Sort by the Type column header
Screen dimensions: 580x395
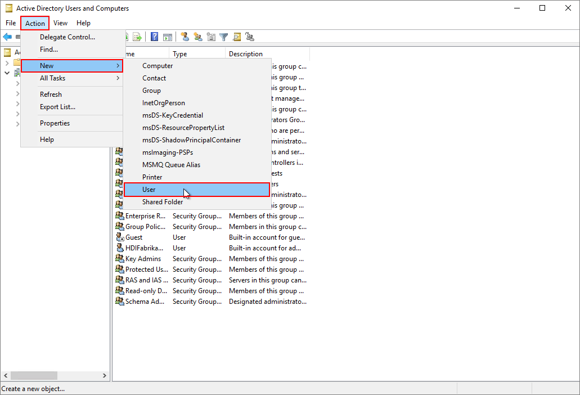coord(197,53)
